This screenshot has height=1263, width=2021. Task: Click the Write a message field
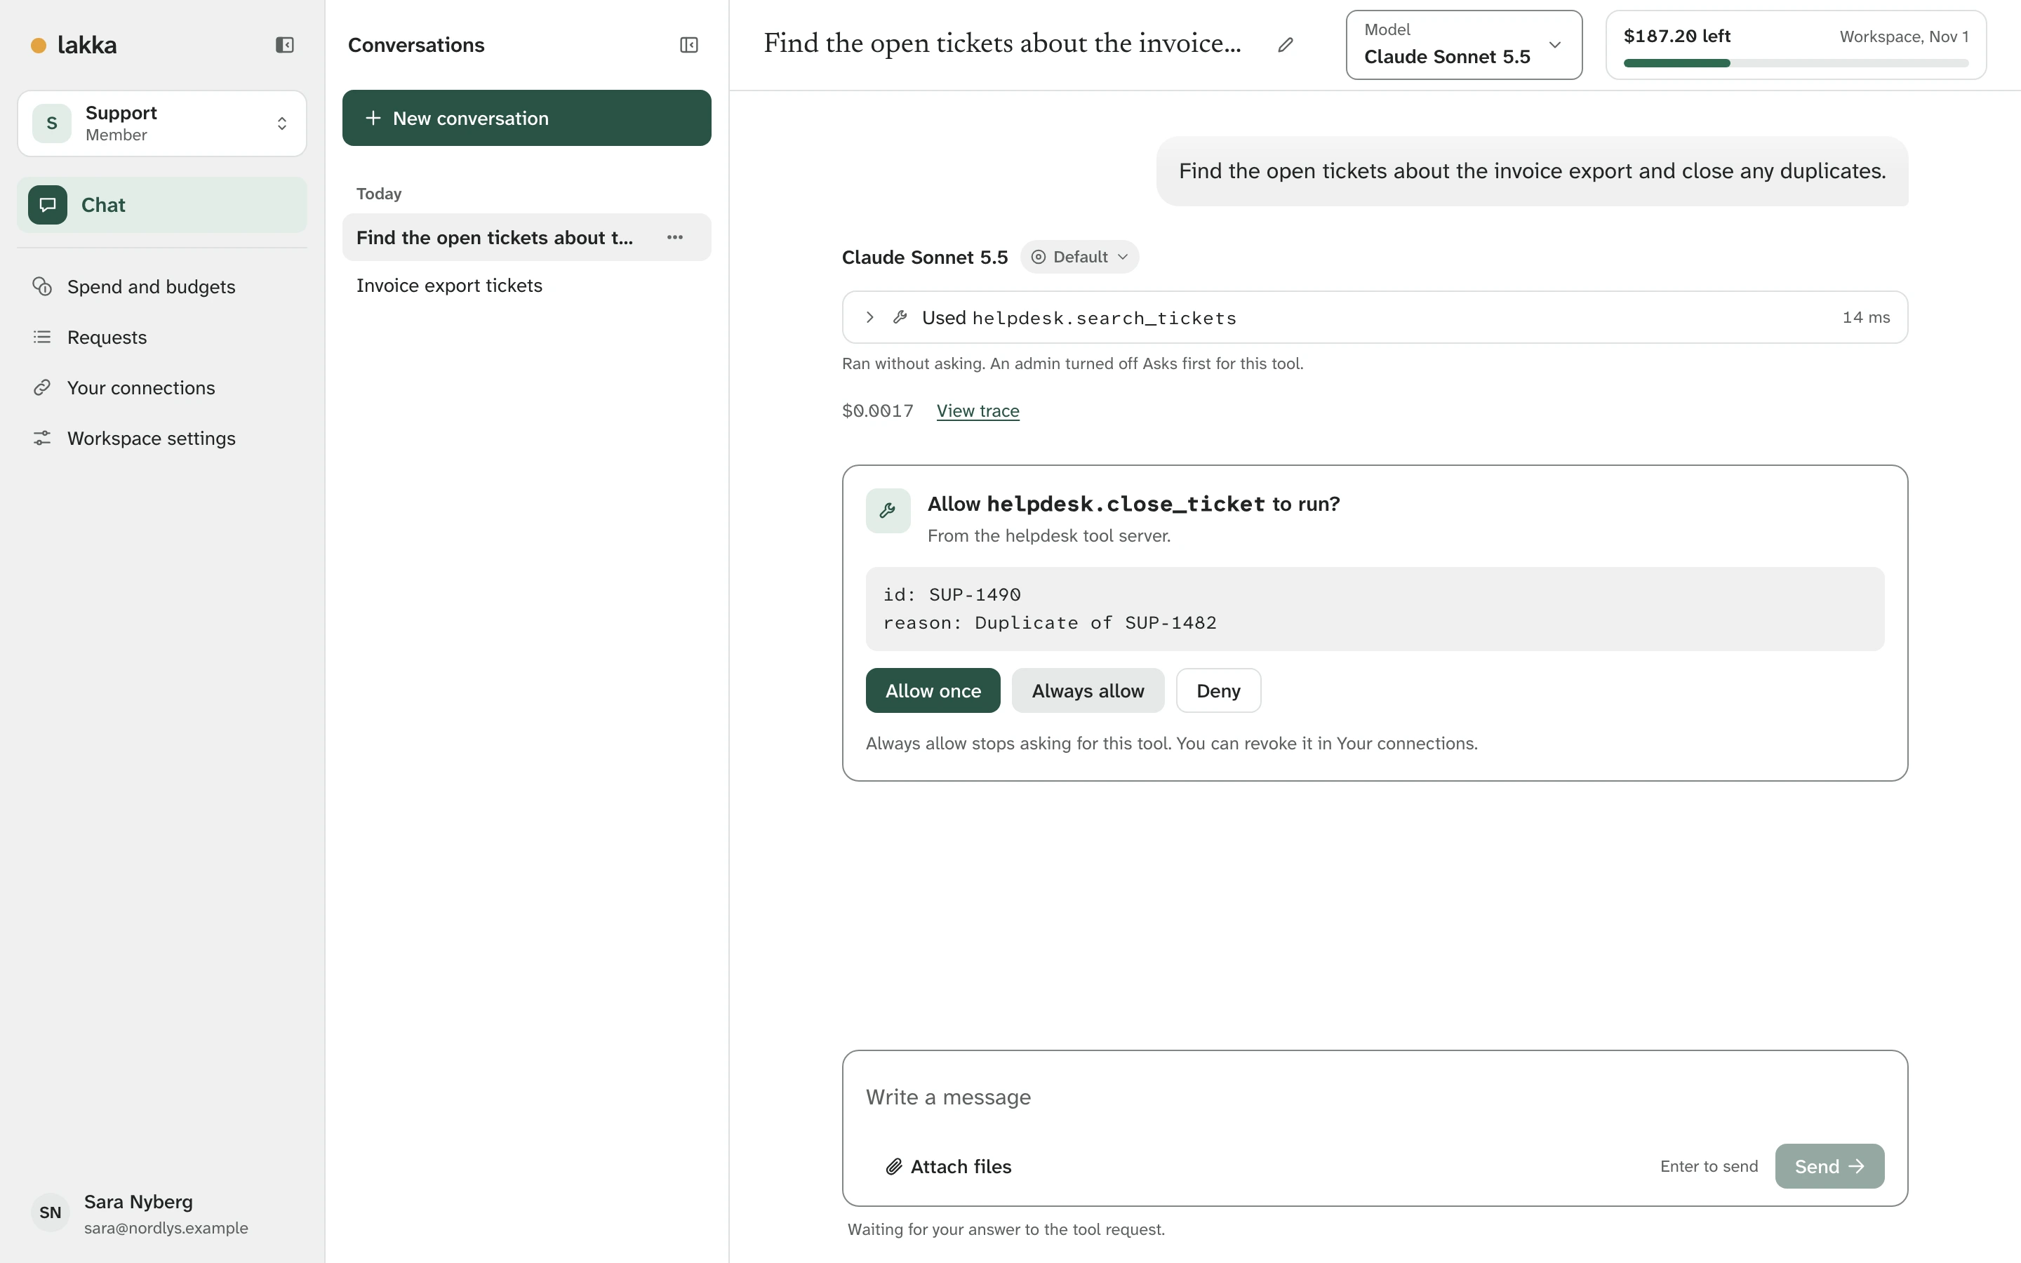[1375, 1097]
